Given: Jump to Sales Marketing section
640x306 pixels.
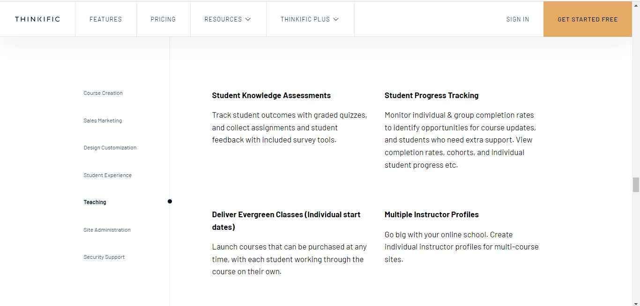Looking at the screenshot, I should (103, 121).
